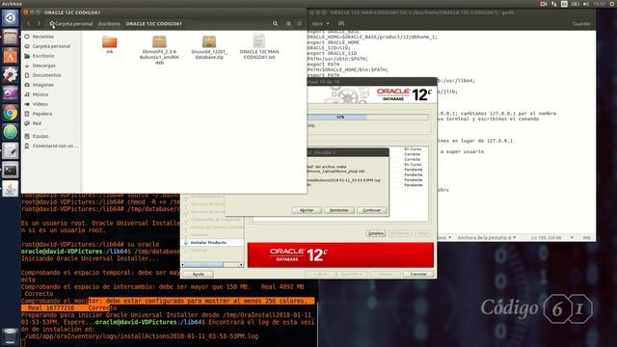Image resolution: width=617 pixels, height=347 pixels.
Task: Click the gedit new document icon
Action: [341, 23]
